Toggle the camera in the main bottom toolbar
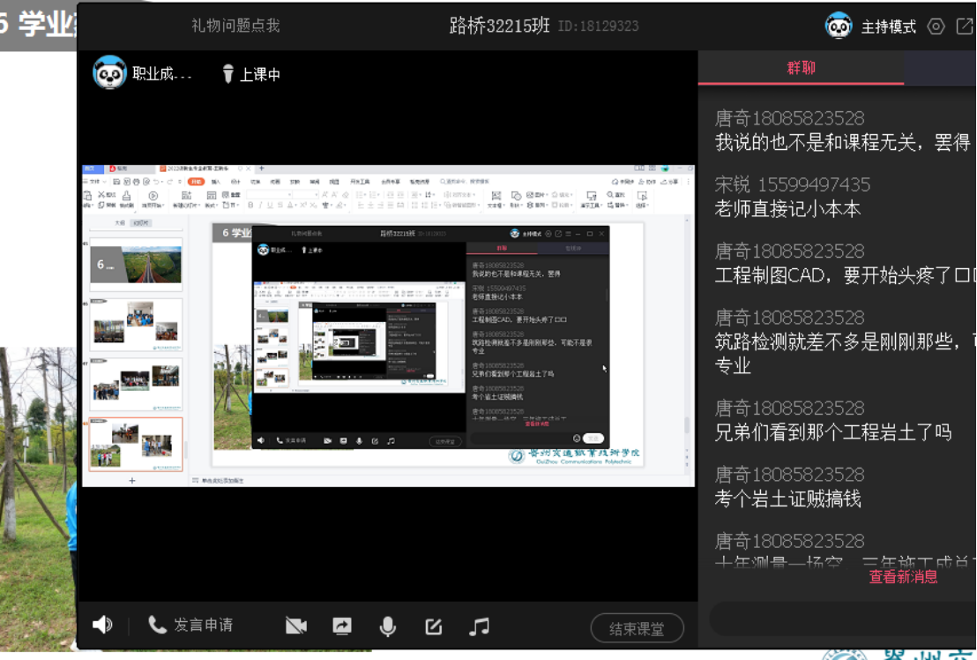 click(296, 626)
